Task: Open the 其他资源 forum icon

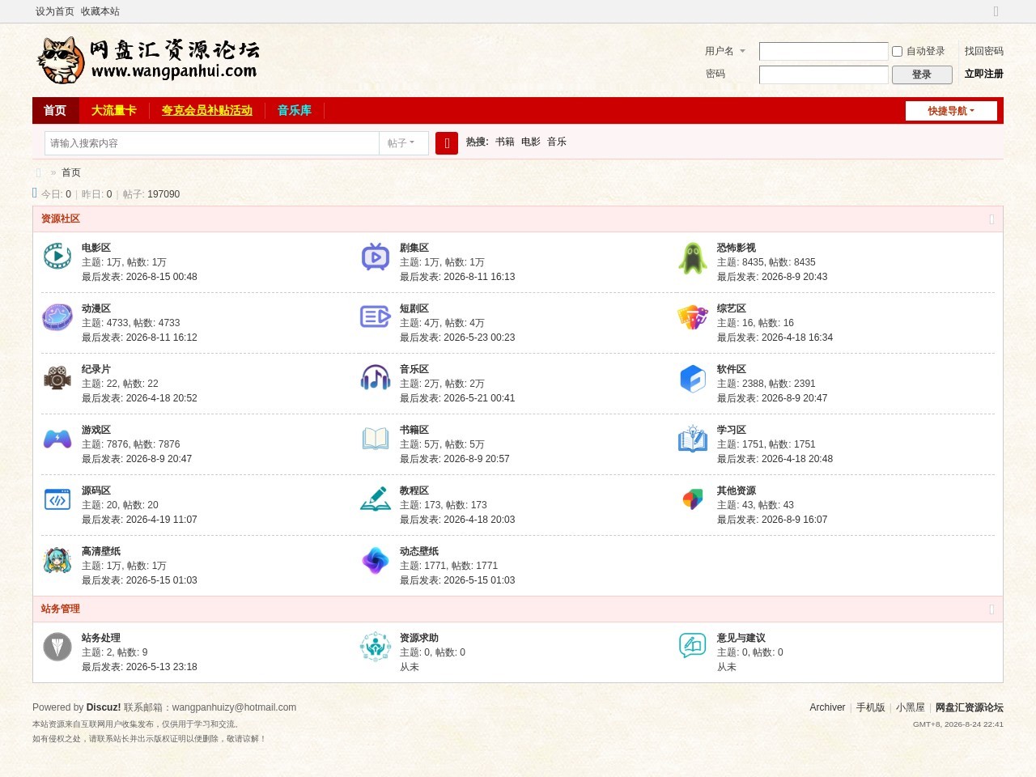Action: [693, 499]
